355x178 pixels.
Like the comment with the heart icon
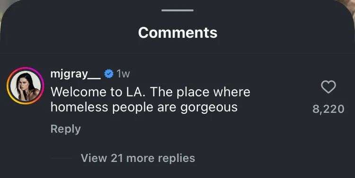[x=328, y=87]
